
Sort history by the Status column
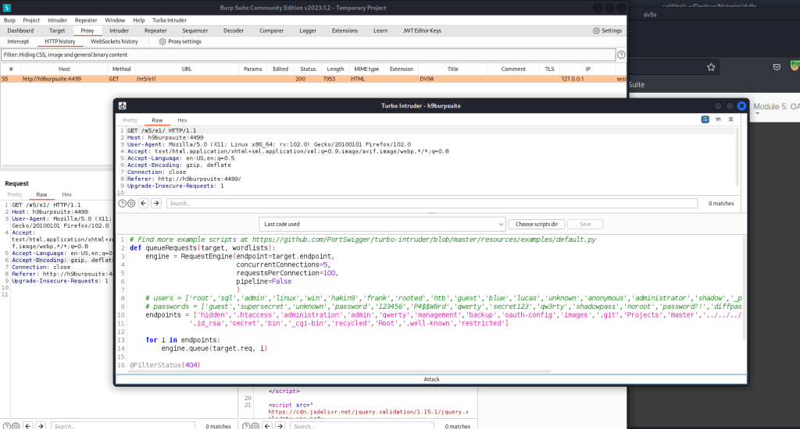pos(308,69)
